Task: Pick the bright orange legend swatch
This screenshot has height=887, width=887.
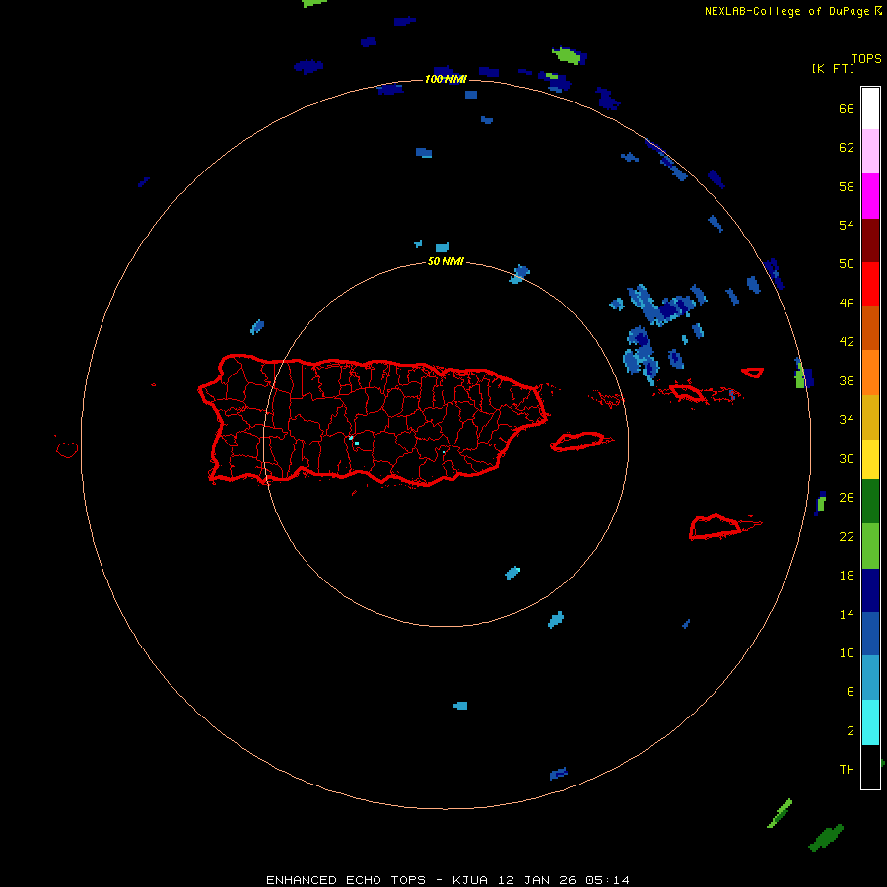Action: click(x=870, y=373)
